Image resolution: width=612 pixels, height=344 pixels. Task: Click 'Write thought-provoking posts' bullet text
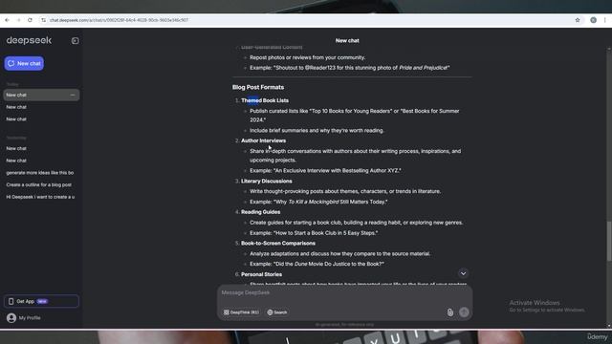tap(345, 191)
